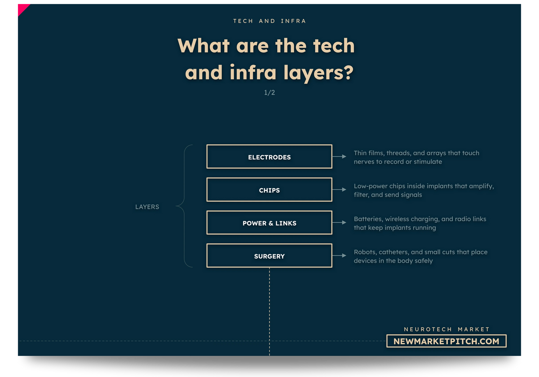This screenshot has width=539, height=377.
Task: Click the TECH AND INFRA header label
Action: pyautogui.click(x=269, y=21)
